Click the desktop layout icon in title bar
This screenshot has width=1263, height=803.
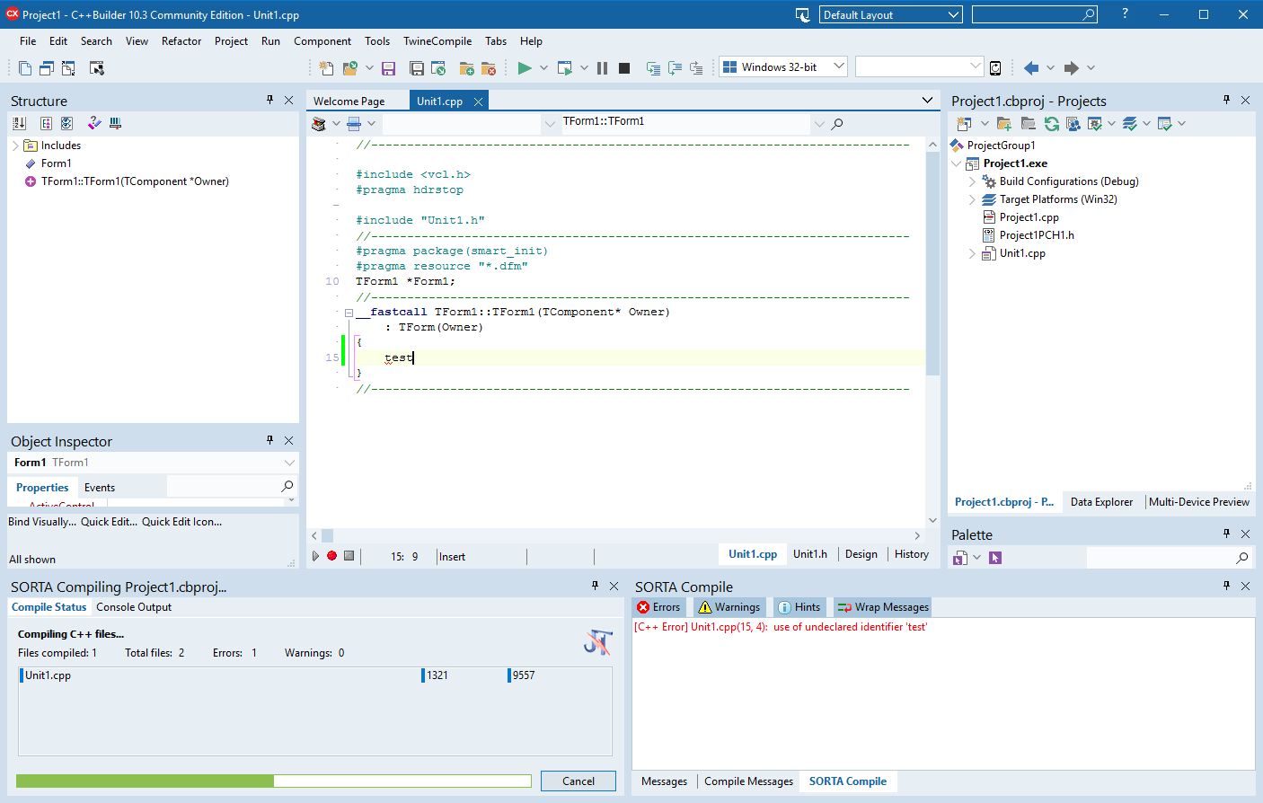[803, 14]
